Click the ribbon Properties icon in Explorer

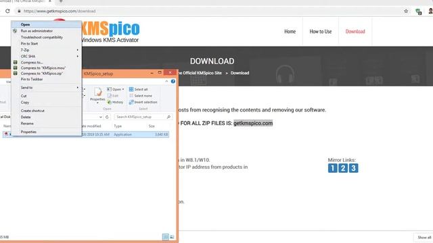click(97, 95)
